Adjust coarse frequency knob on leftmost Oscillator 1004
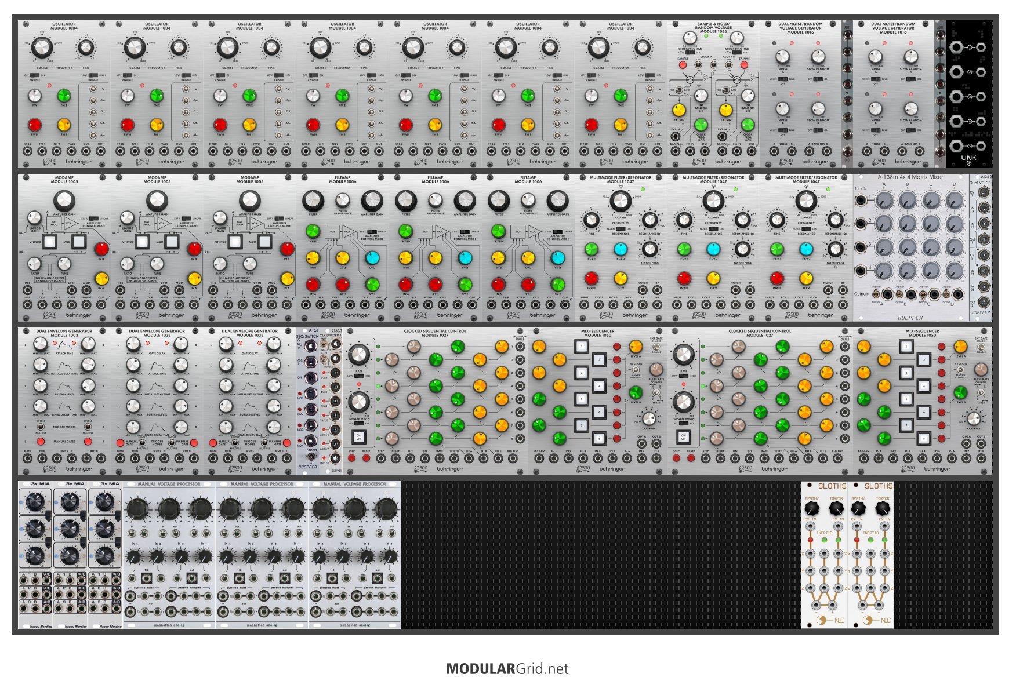Viewport: 1016px width, 681px height. point(41,48)
